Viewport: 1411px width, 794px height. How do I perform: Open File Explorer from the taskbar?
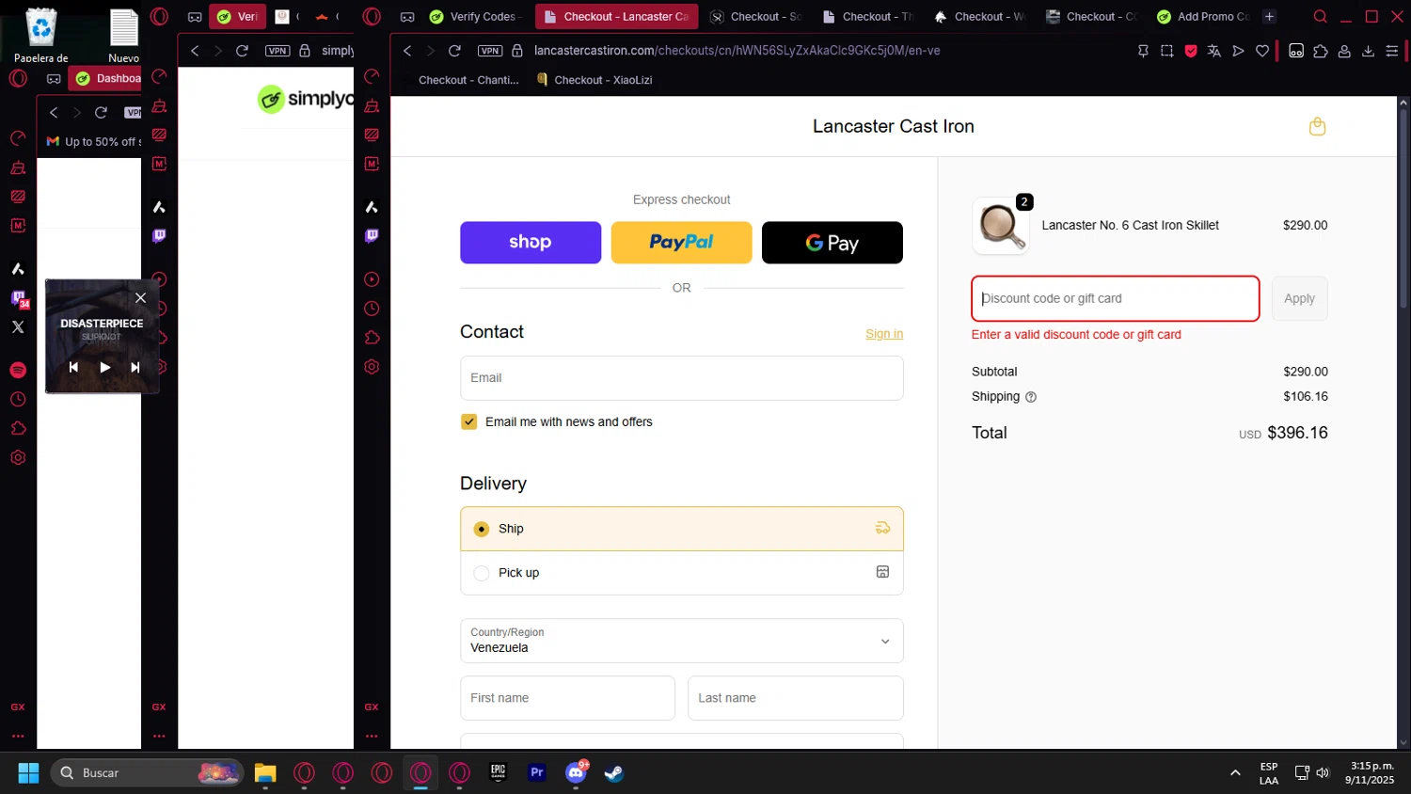(265, 773)
